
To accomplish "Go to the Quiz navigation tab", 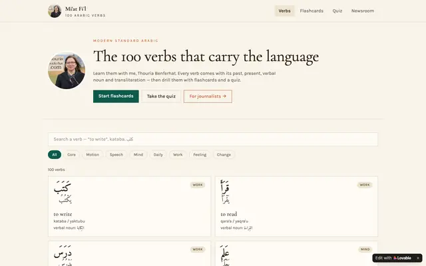I will [337, 11].
